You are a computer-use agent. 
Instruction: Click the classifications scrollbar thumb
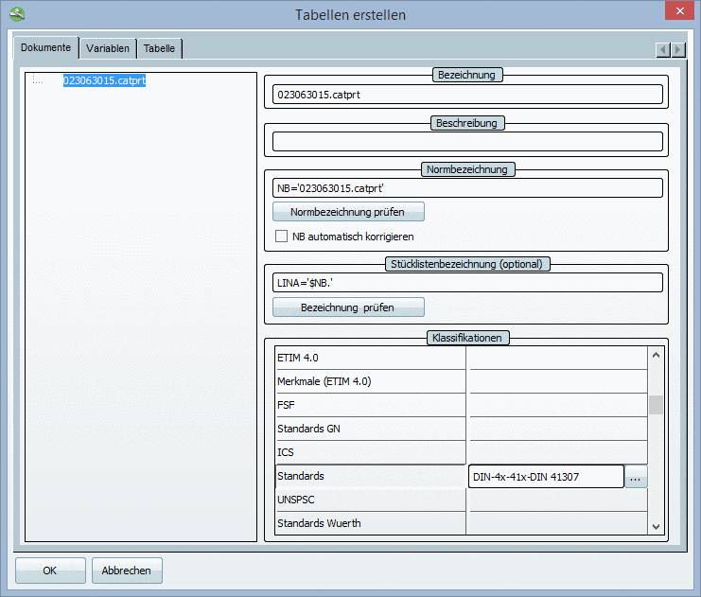pyautogui.click(x=656, y=405)
